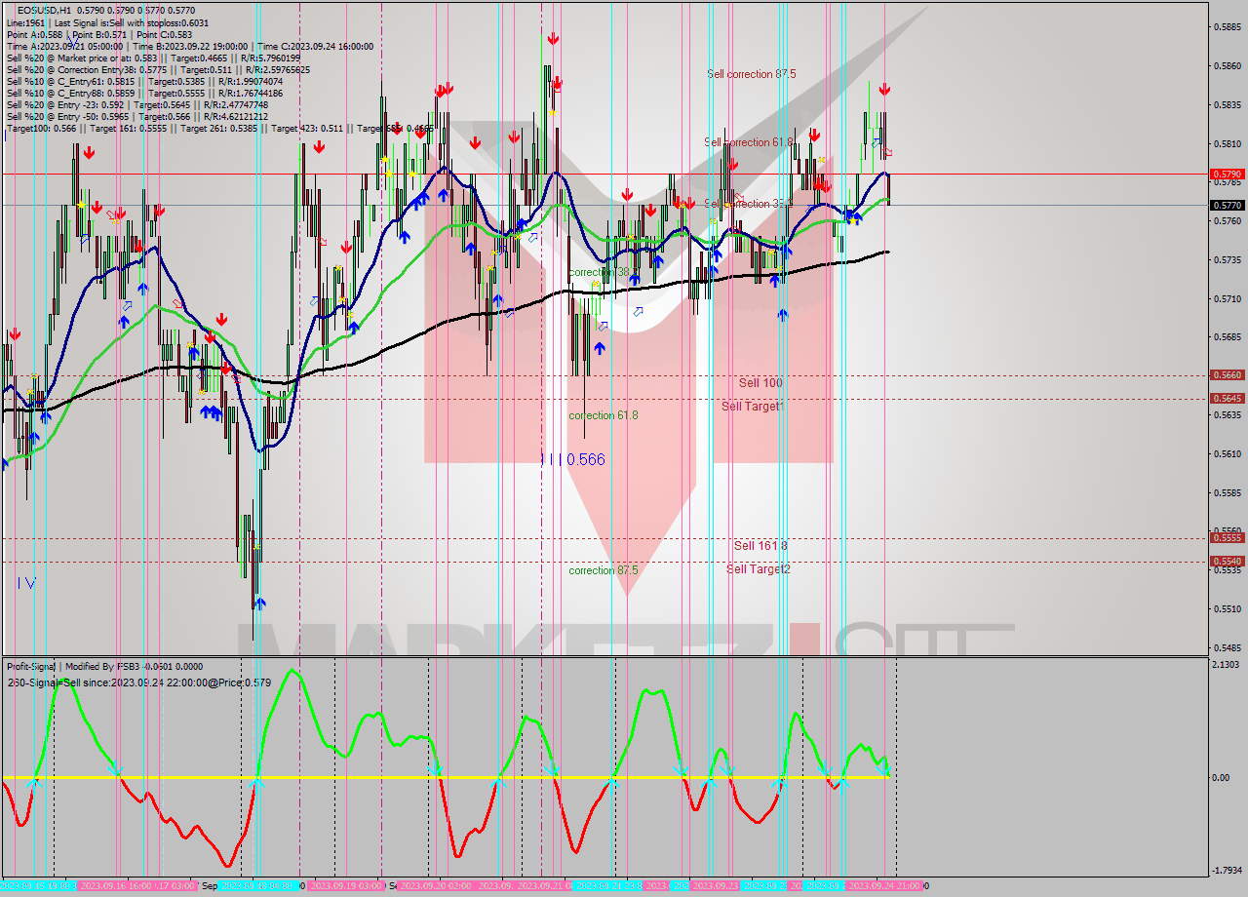Click the red 0.5790 price tag on the axis
Screen dimensions: 1248x897
coord(1228,173)
